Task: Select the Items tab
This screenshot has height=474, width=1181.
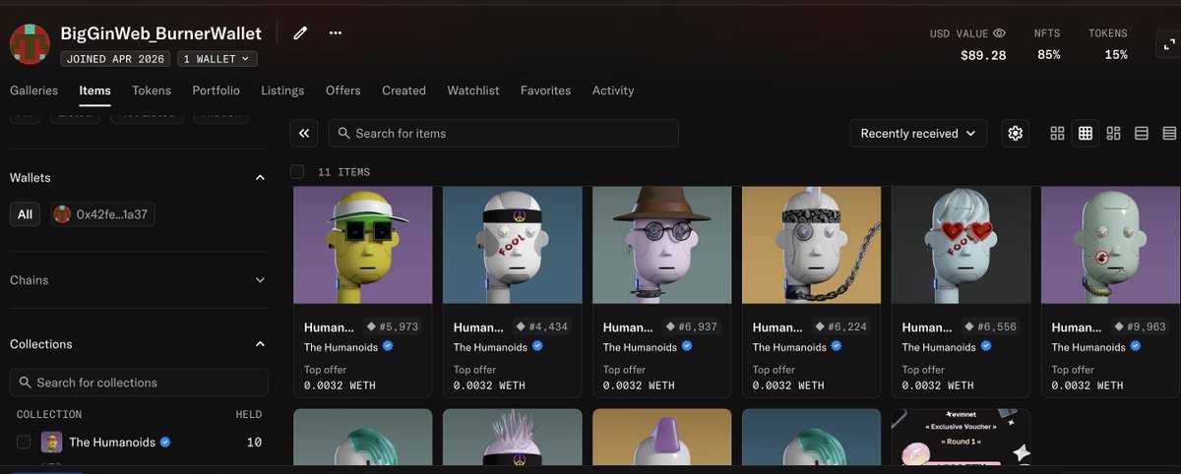Action: click(94, 90)
